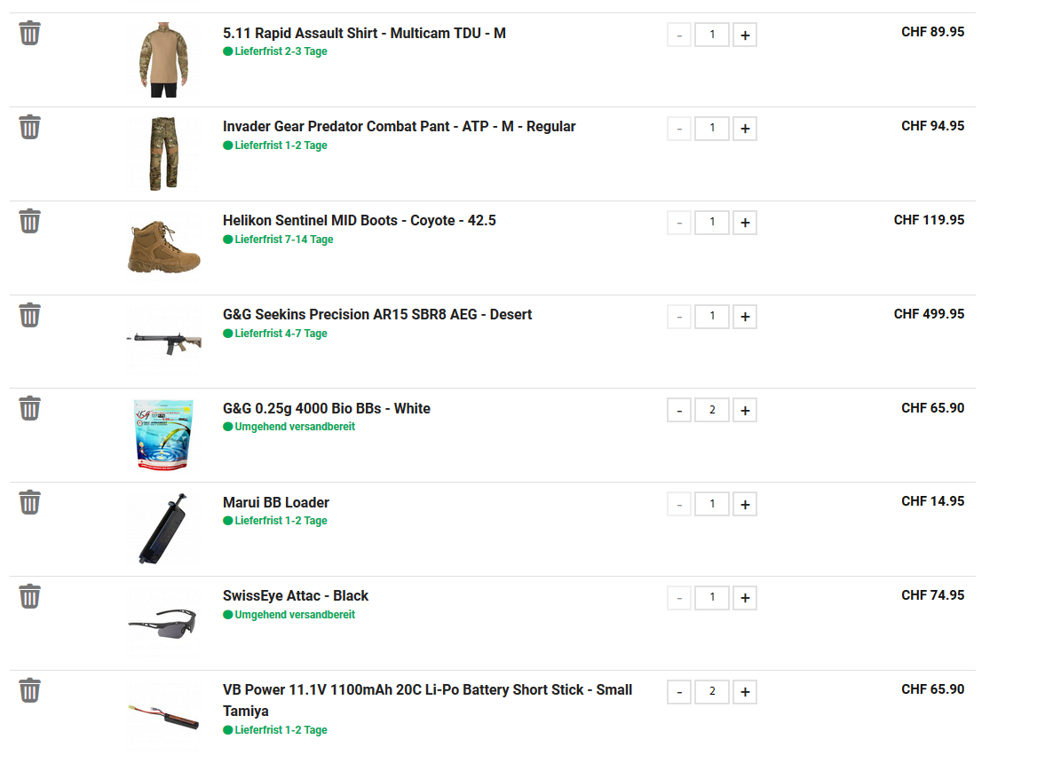Decrease quantity of 5.11 Rapid Assault Shirt

(679, 35)
